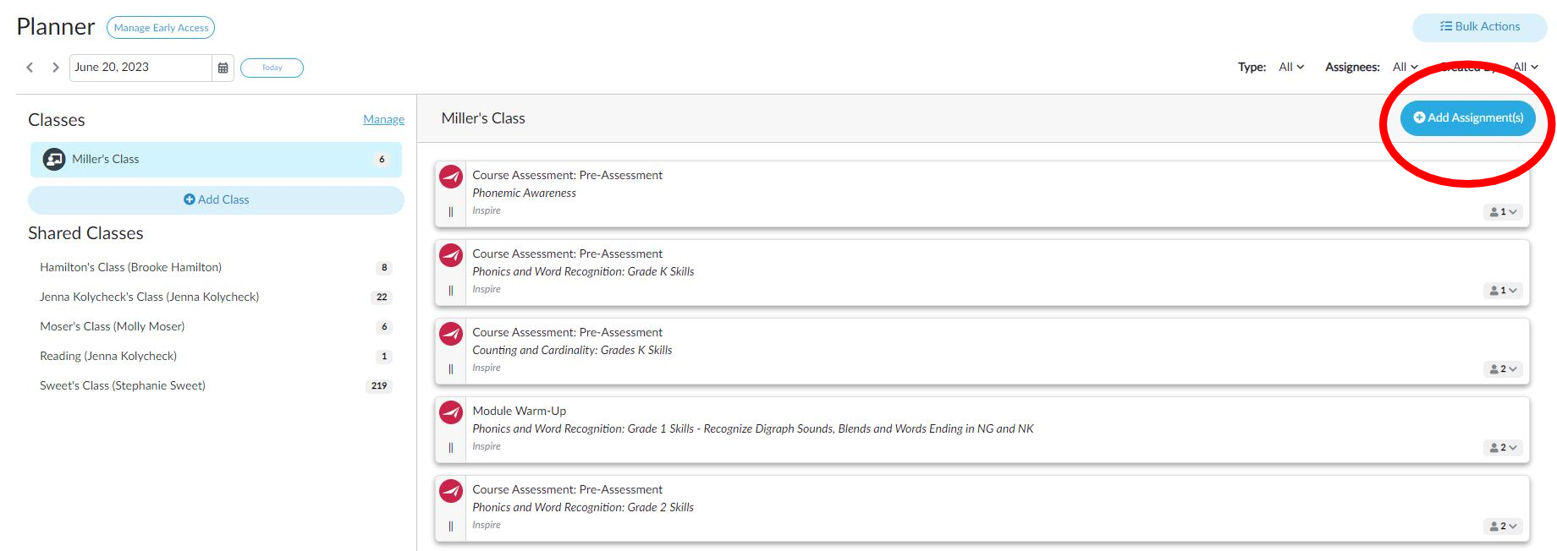Click the June 20, 2023 date field
Image resolution: width=1557 pixels, height=551 pixels.
coord(140,68)
